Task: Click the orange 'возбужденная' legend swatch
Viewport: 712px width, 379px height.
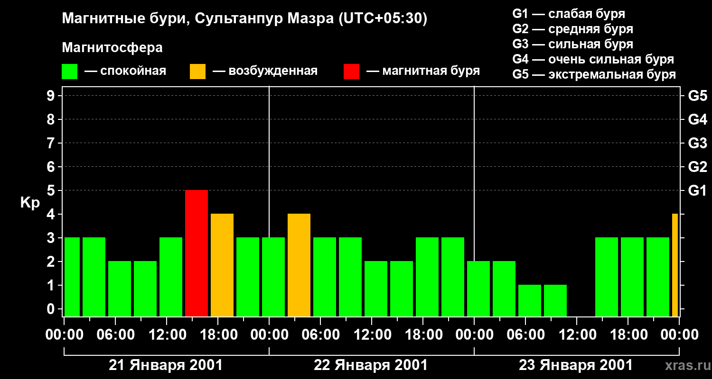Action: (197, 71)
